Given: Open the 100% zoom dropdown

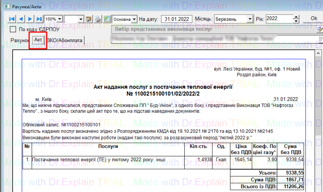Looking at the screenshot, I should (x=60, y=19).
